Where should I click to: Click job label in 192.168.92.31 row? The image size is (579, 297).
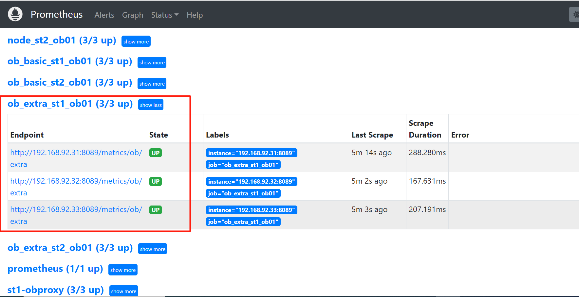(x=243, y=165)
